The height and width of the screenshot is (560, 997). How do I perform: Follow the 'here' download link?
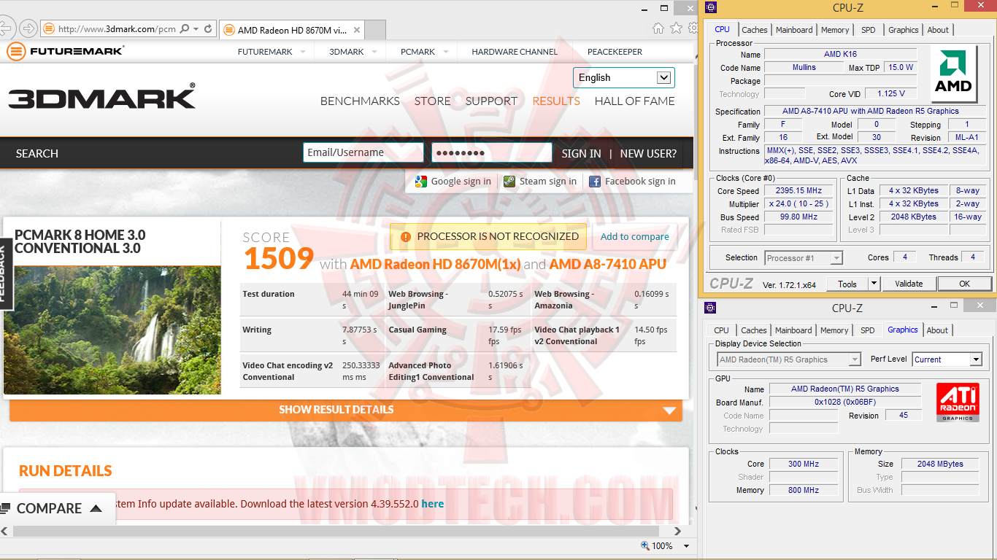coord(433,504)
